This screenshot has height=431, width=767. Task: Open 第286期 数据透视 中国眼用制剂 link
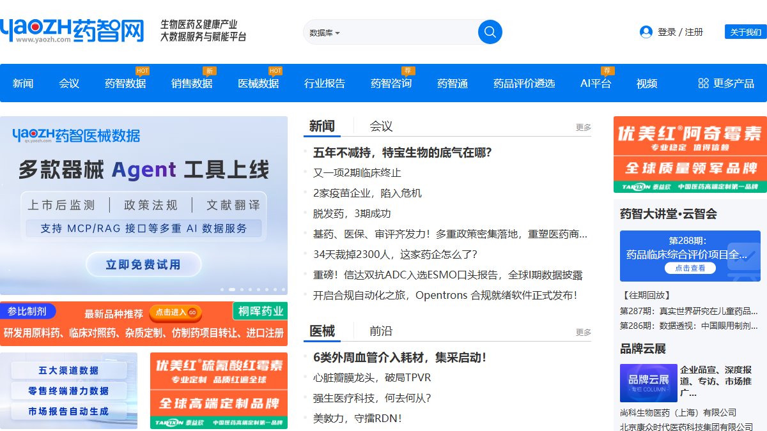(689, 325)
